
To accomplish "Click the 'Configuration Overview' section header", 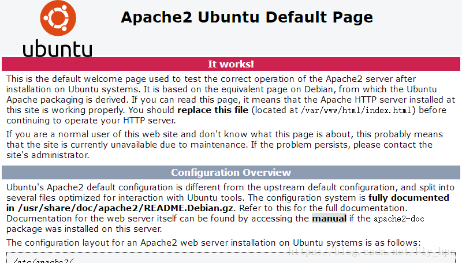I will pyautogui.click(x=231, y=172).
